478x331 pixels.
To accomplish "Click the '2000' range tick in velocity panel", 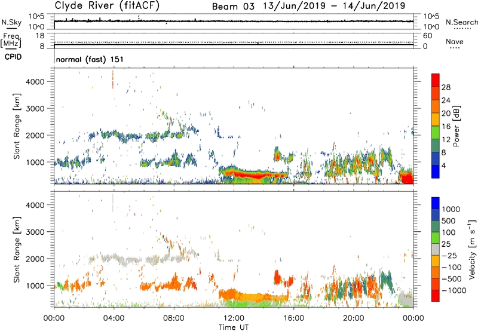I will [35, 259].
